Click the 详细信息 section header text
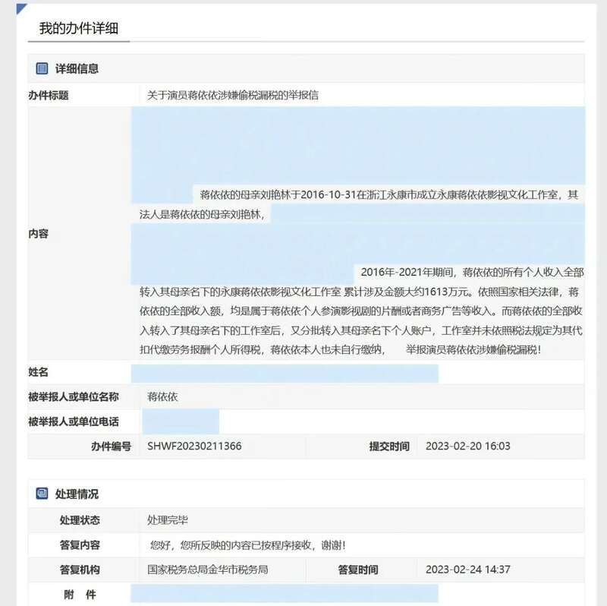The width and height of the screenshot is (607, 606). pyautogui.click(x=77, y=68)
